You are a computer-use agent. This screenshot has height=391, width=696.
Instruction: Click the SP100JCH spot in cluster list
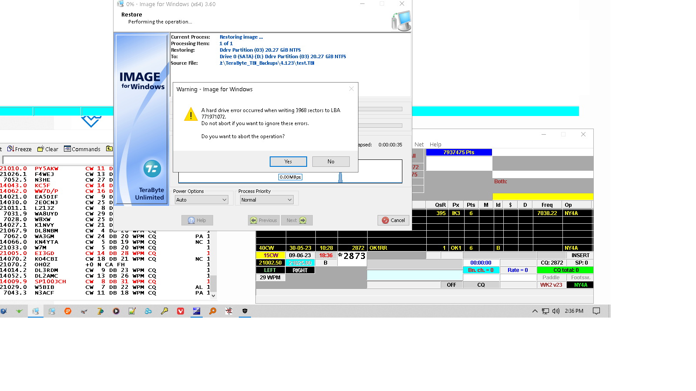(x=50, y=282)
